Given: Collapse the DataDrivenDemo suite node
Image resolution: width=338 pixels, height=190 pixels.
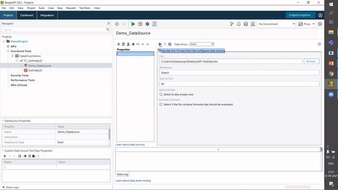Looking at the screenshot, I should tap(13, 56).
